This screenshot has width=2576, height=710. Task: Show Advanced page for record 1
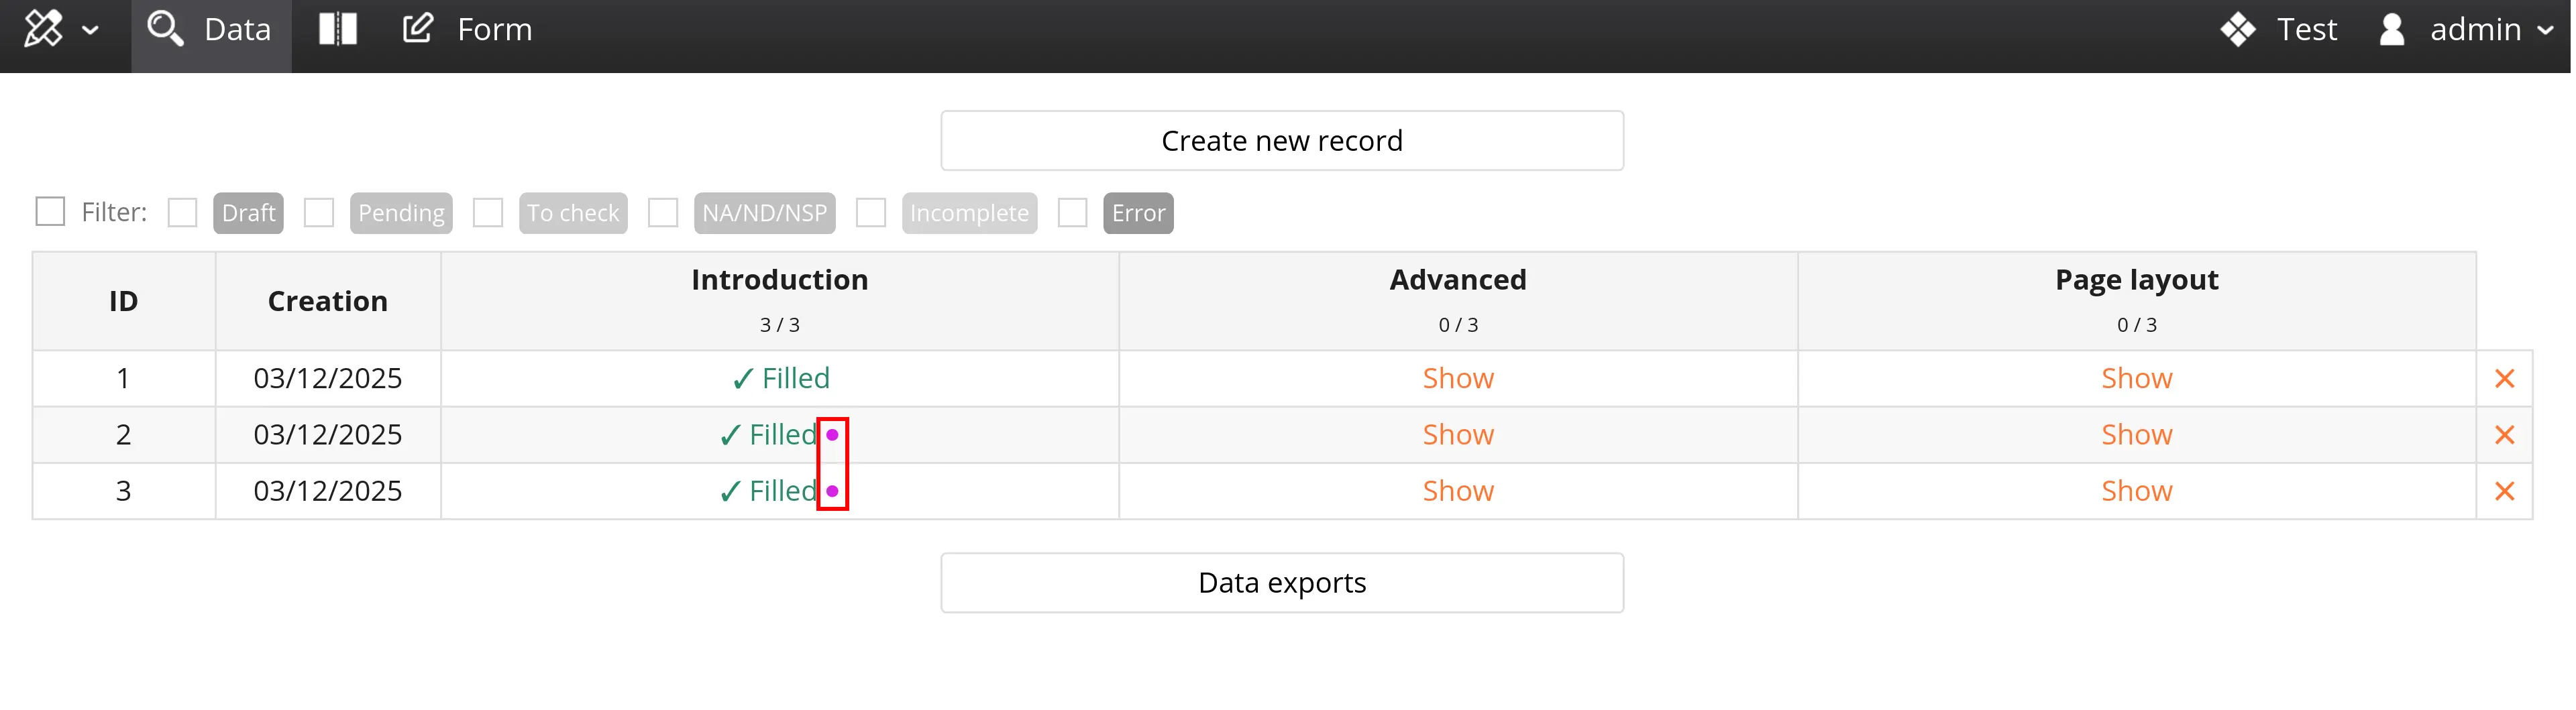pyautogui.click(x=1457, y=379)
